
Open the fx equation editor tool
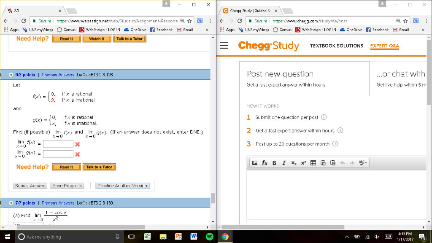click(264, 163)
